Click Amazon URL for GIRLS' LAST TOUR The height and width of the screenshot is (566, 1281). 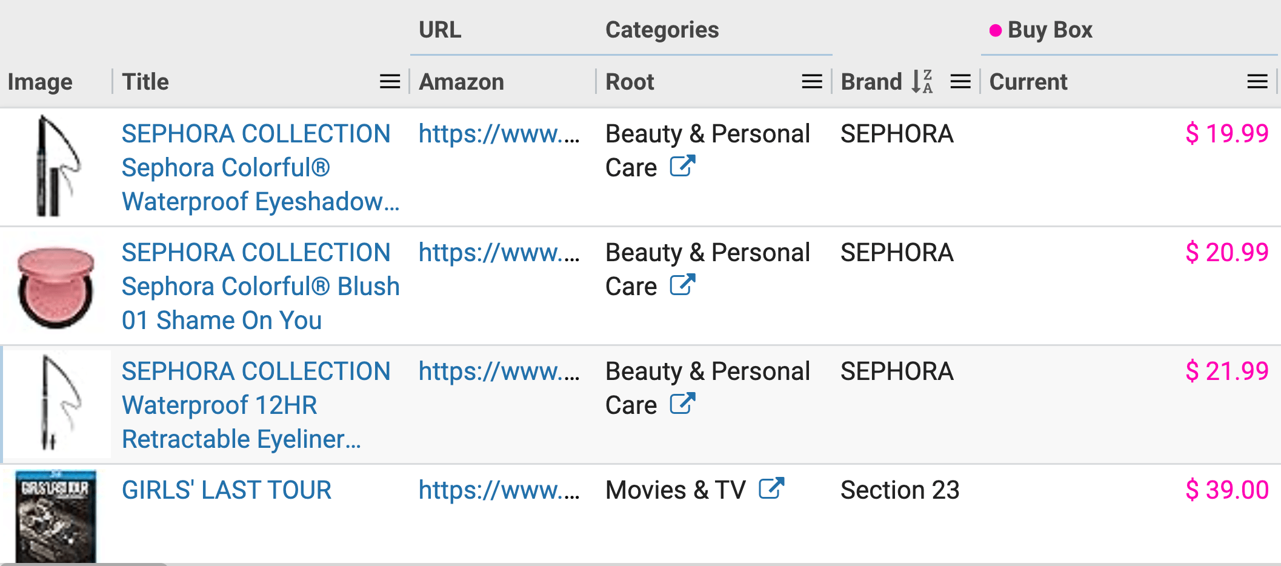coord(499,490)
